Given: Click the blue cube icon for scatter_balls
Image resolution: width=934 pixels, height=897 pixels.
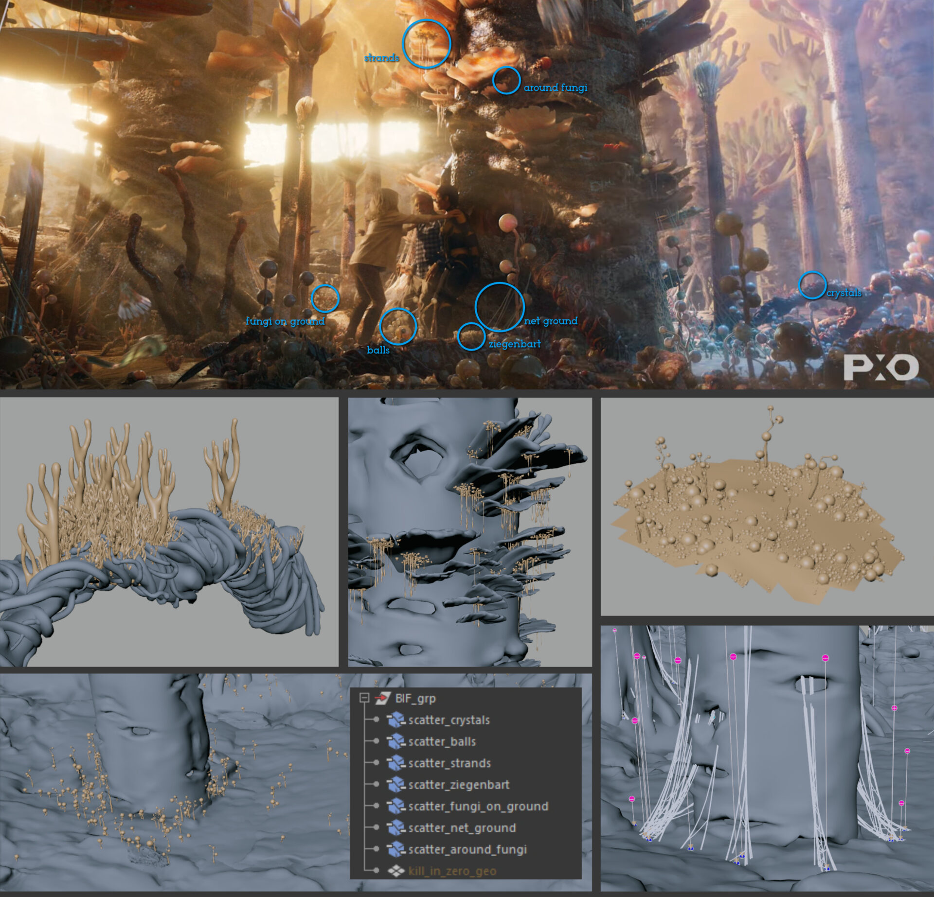Looking at the screenshot, I should [397, 742].
